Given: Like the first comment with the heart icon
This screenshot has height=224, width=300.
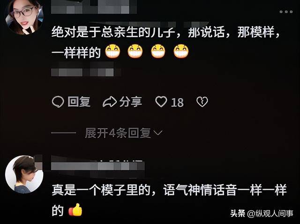Looking at the screenshot, I should coord(161,101).
